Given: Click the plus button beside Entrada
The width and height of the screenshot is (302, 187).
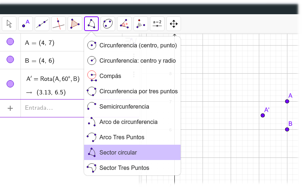Looking at the screenshot, I should pos(10,108).
